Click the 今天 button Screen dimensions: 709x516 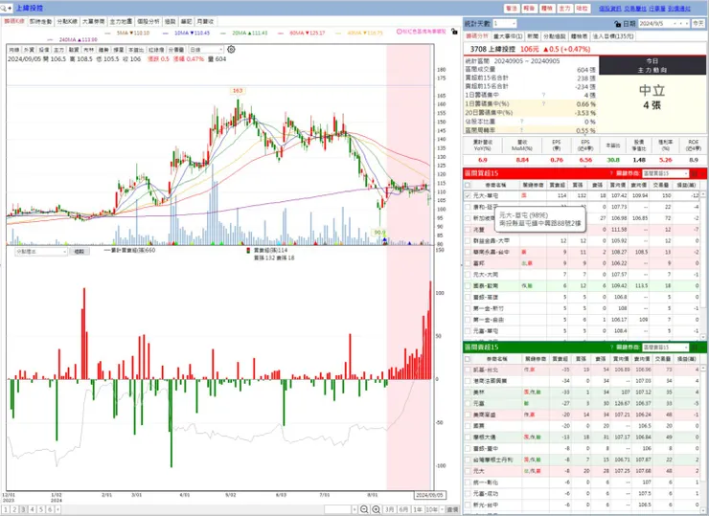[x=698, y=24]
